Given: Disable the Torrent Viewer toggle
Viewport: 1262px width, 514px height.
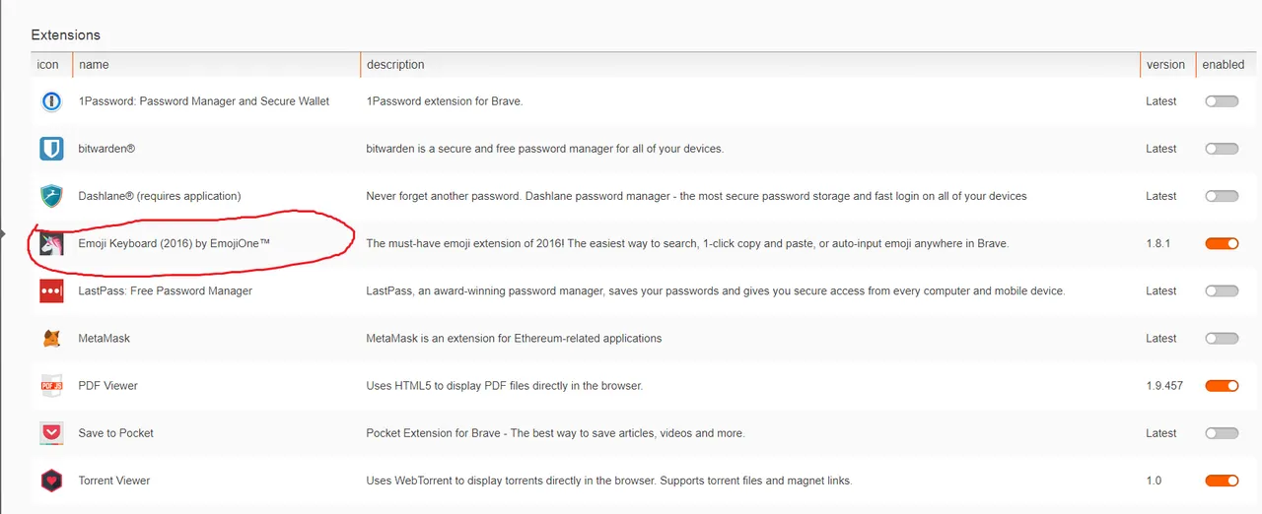Looking at the screenshot, I should click(1222, 481).
